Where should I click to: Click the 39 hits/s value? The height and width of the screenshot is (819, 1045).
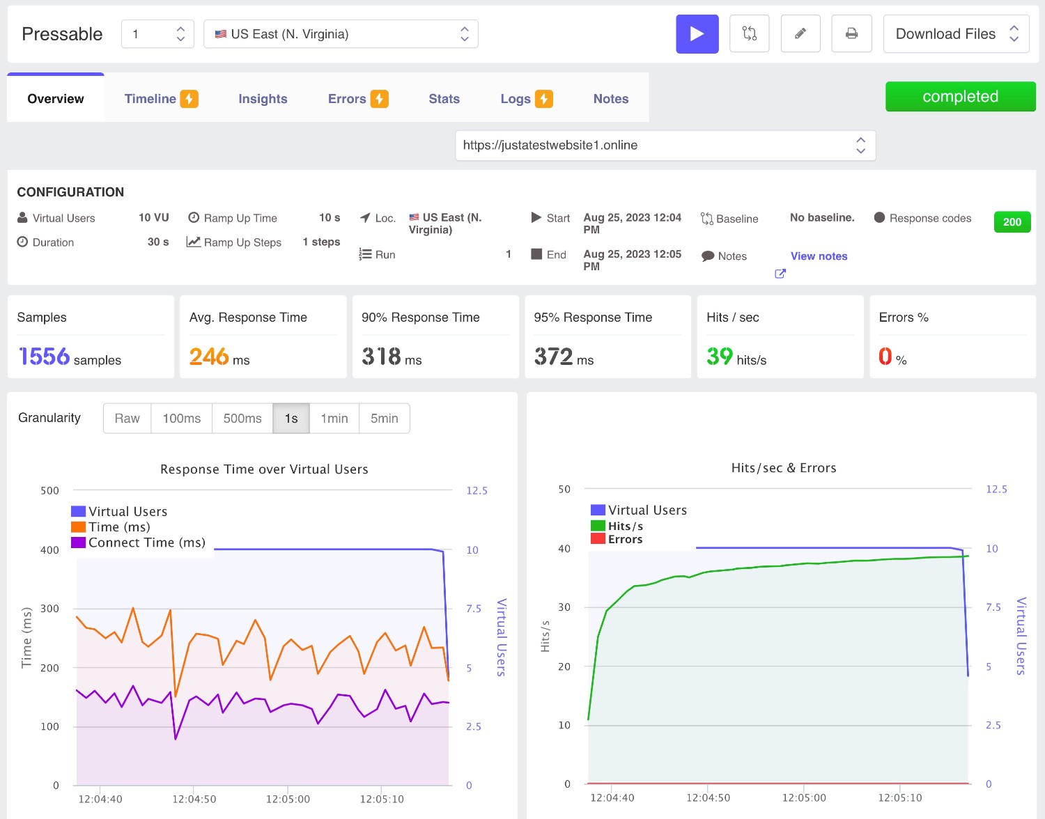pyautogui.click(x=736, y=357)
